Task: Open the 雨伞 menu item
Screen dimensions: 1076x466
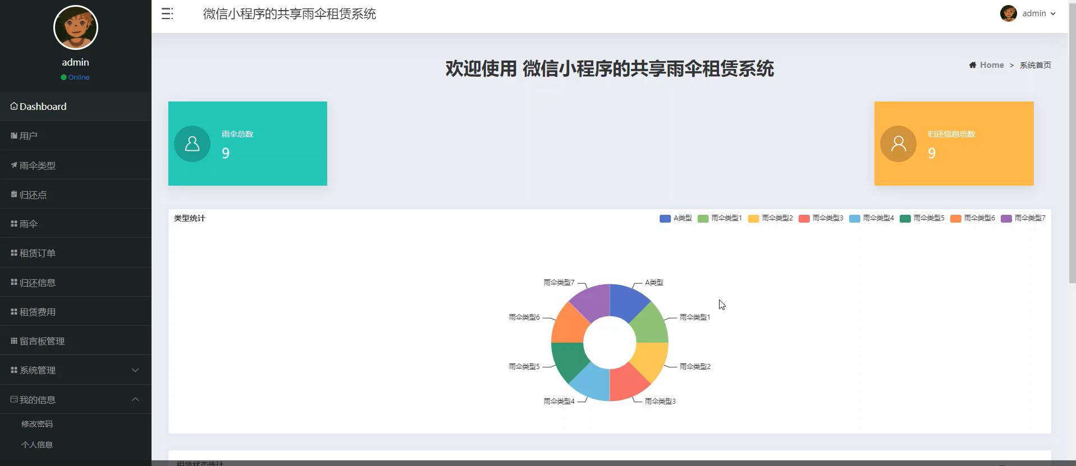Action: pos(75,224)
